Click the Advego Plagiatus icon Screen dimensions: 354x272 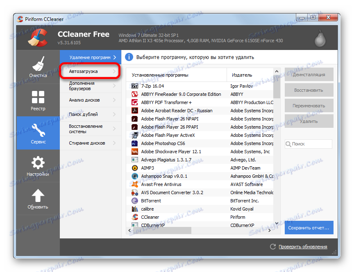135,160
